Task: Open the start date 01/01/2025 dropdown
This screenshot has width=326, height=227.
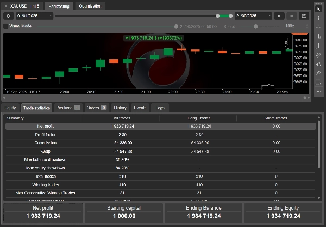Action: [x=34, y=16]
